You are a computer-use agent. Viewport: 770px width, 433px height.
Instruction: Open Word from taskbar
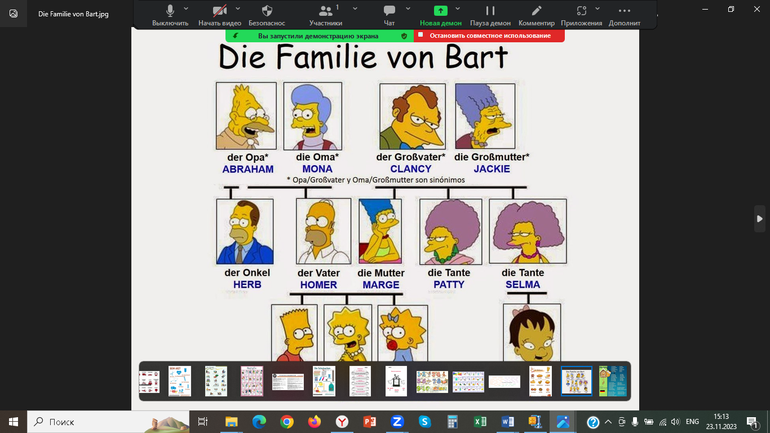click(507, 421)
